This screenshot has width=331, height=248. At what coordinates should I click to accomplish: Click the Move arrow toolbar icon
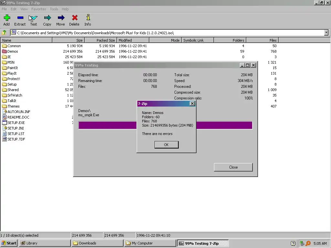click(61, 18)
